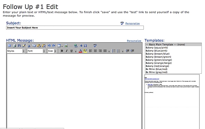
Task: Insert a special character with the Omega icon
Action: (x=85, y=46)
